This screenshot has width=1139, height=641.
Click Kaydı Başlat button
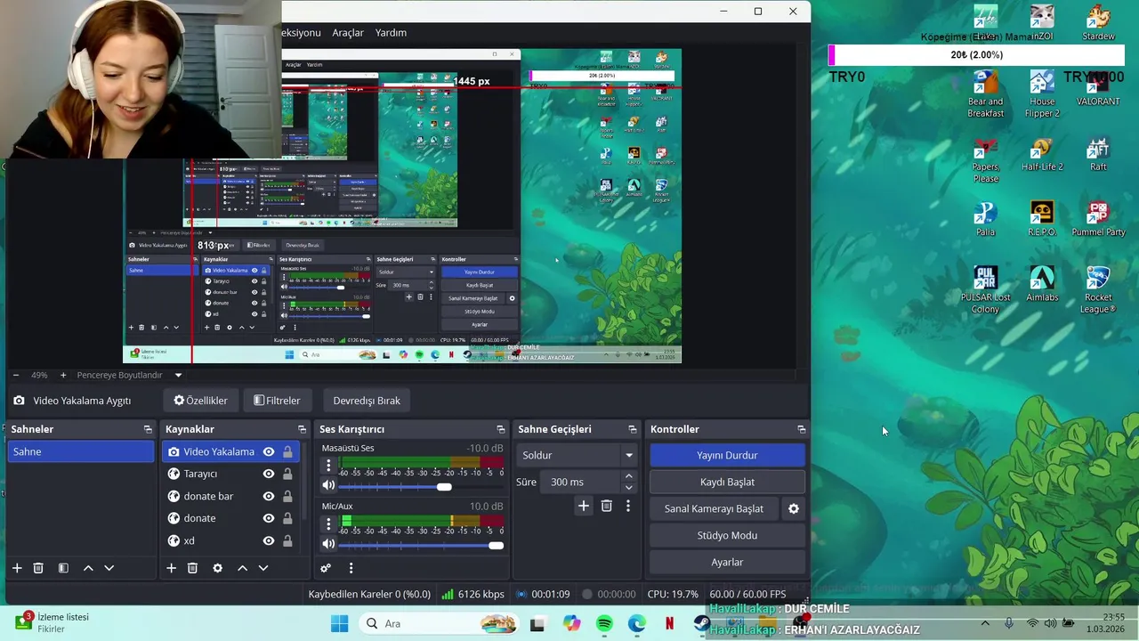point(727,482)
